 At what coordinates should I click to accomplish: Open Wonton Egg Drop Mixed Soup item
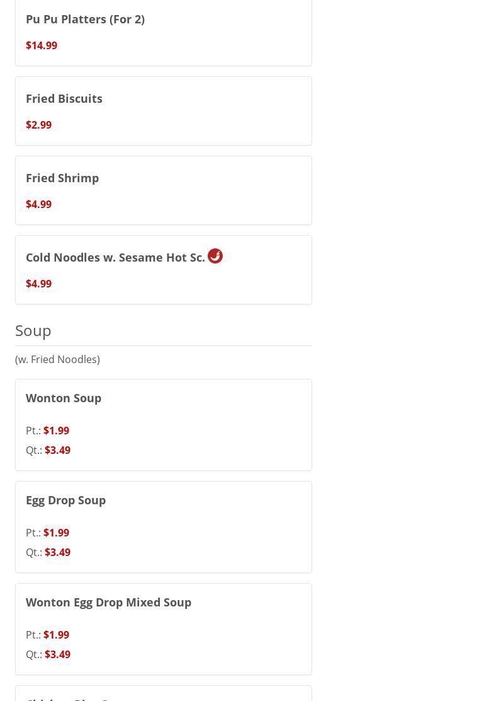(x=108, y=602)
